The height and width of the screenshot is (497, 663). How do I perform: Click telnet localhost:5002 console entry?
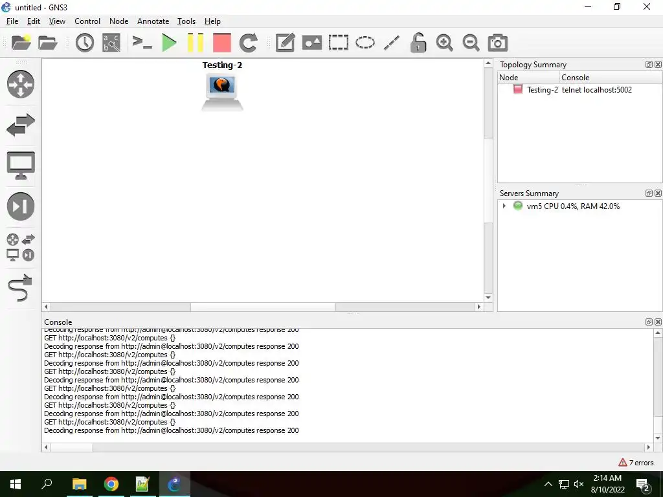[596, 89]
